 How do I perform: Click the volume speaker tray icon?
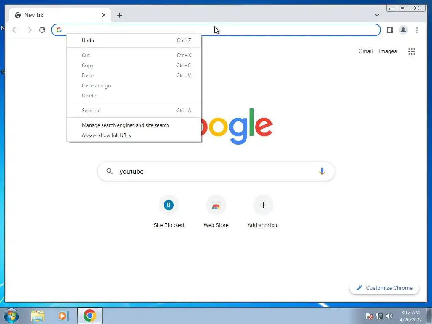click(389, 316)
